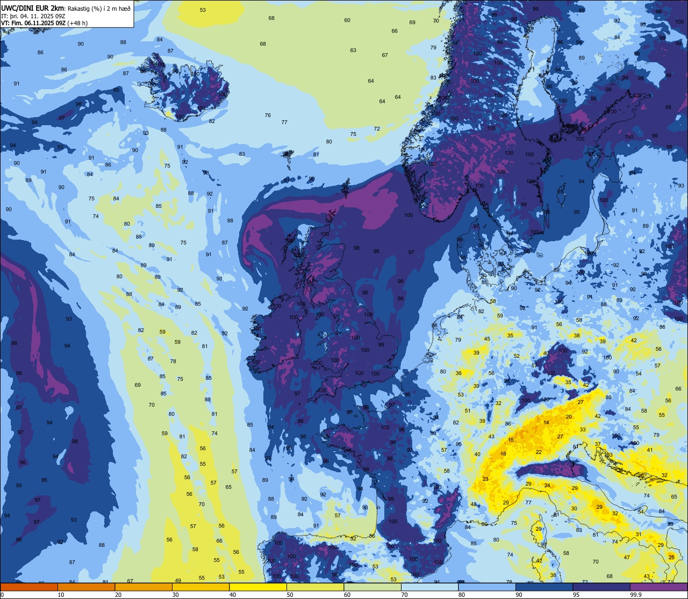Click the map title 'UWC/DINI EUR 2km'
The image size is (688, 599).
click(33, 8)
